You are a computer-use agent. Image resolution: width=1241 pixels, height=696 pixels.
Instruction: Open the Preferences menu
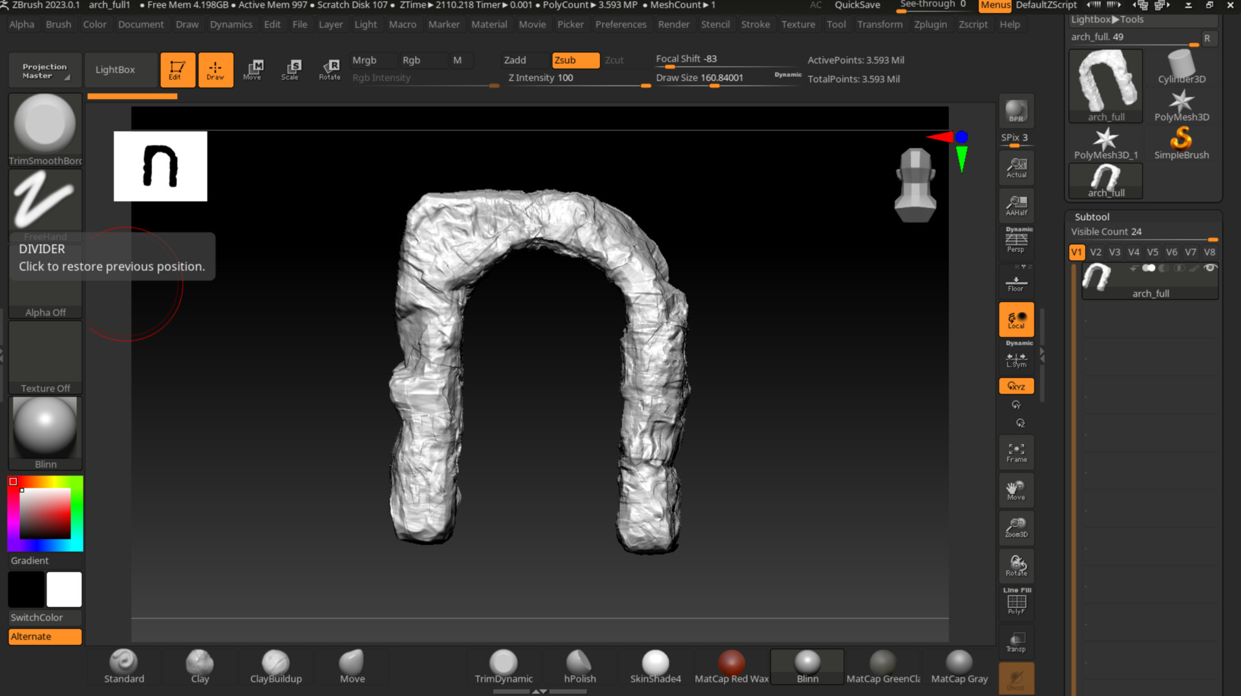(x=620, y=25)
